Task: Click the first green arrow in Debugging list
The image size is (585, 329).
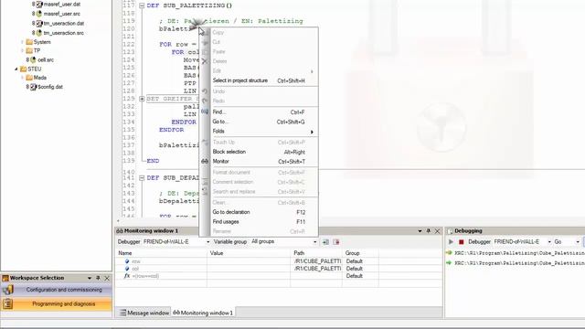Action: coord(449,253)
